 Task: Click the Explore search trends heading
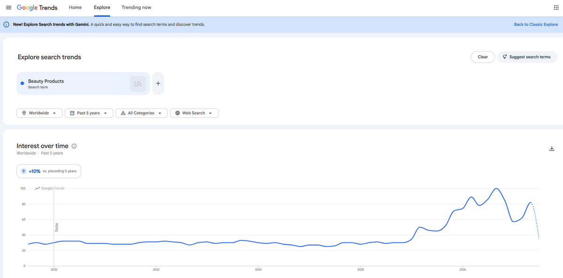49,57
